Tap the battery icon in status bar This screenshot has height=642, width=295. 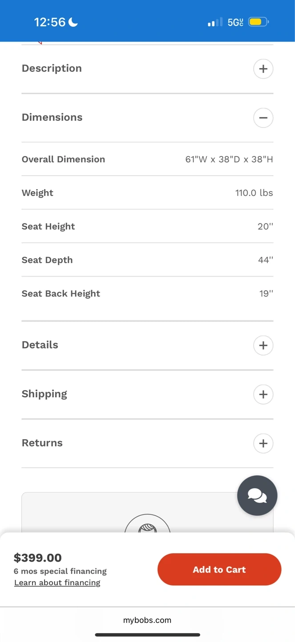pyautogui.click(x=258, y=22)
